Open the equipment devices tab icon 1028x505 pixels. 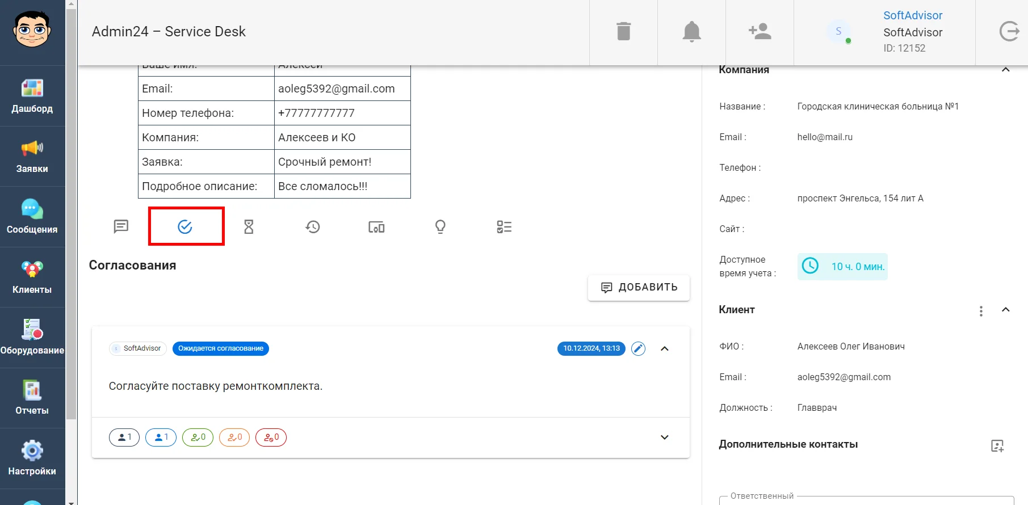tap(376, 227)
